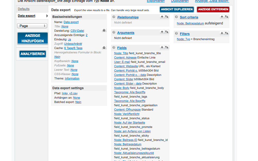Select the Data export tab

tap(27, 16)
